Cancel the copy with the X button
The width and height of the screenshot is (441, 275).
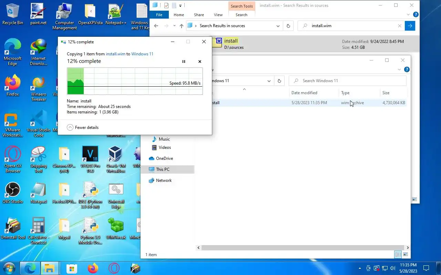pyautogui.click(x=200, y=62)
